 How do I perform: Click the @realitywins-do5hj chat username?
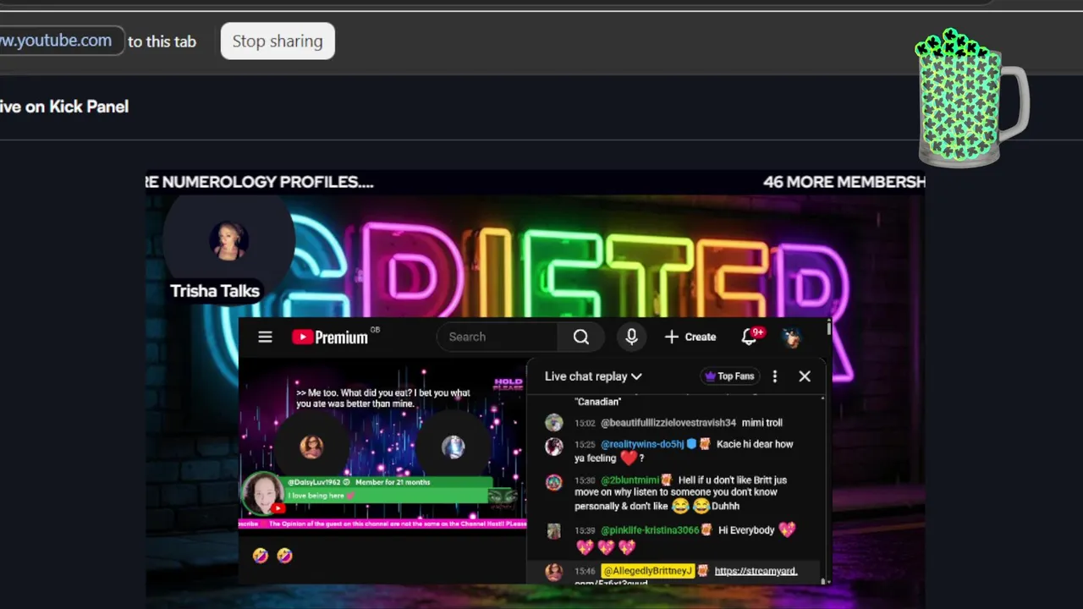642,444
